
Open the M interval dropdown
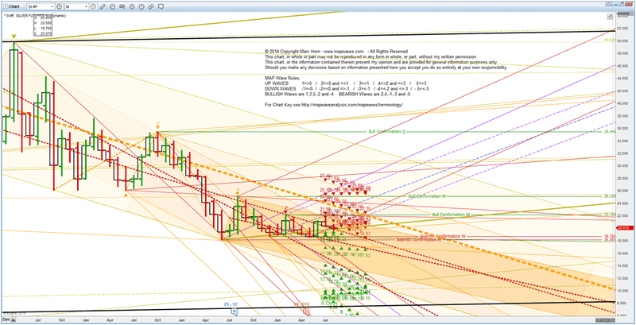tap(76, 6)
